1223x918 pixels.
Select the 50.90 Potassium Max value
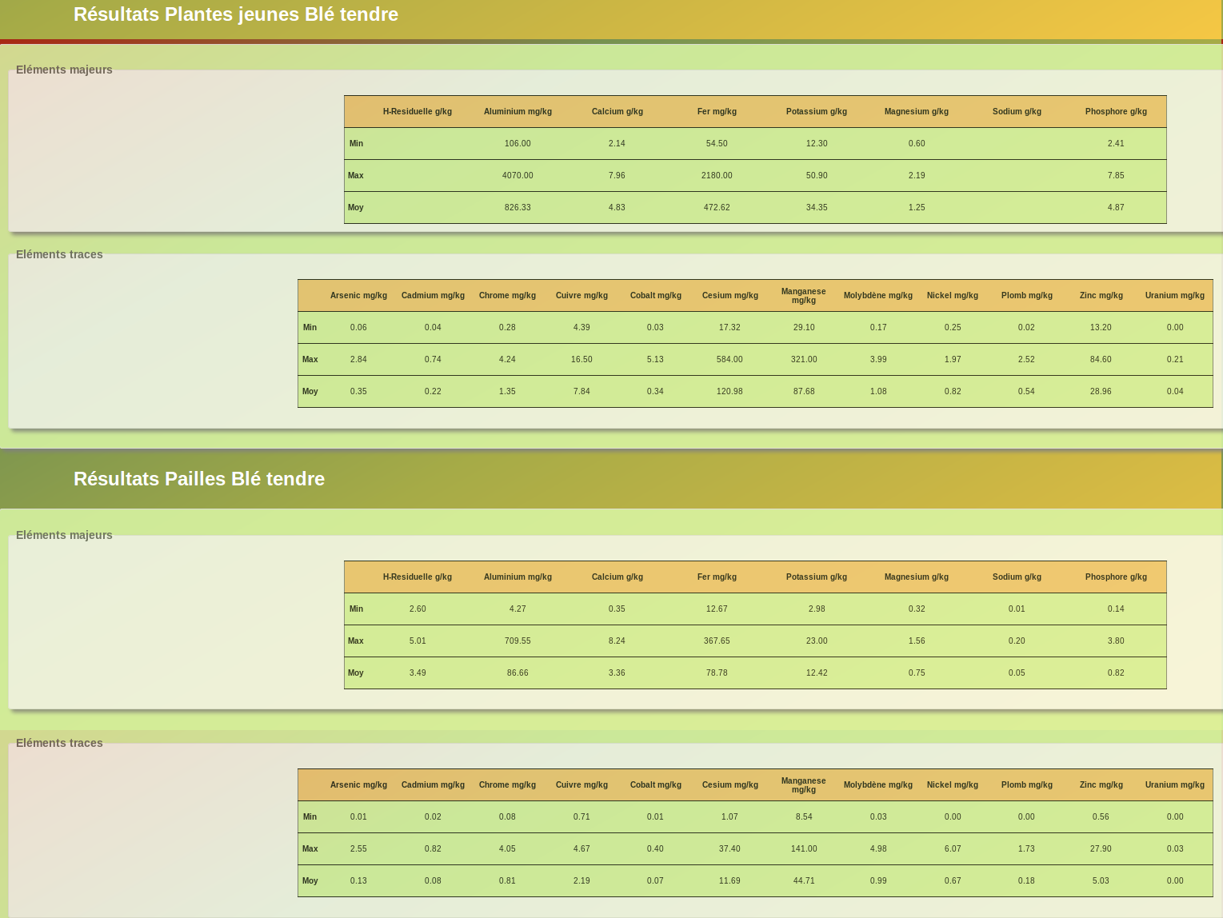[817, 175]
